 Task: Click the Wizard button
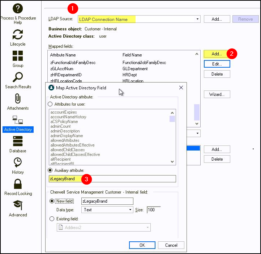217,94
